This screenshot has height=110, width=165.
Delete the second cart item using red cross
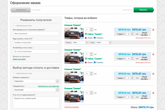click(153, 54)
